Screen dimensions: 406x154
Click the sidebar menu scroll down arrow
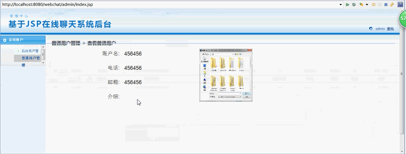[43, 63]
